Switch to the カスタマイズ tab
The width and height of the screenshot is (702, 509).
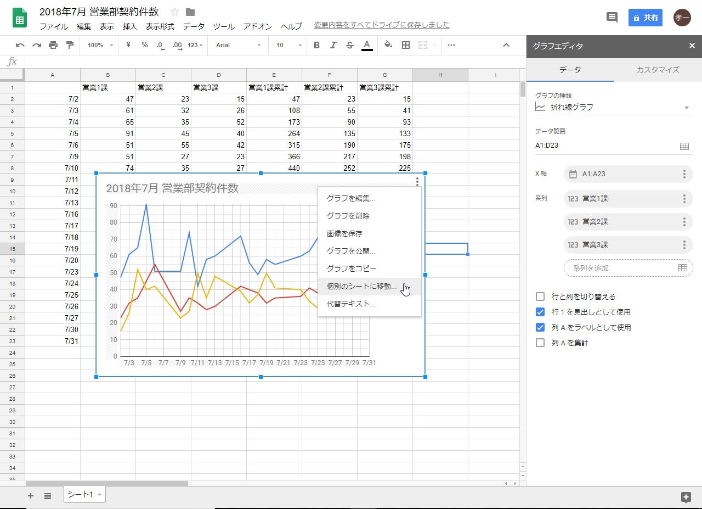click(658, 70)
